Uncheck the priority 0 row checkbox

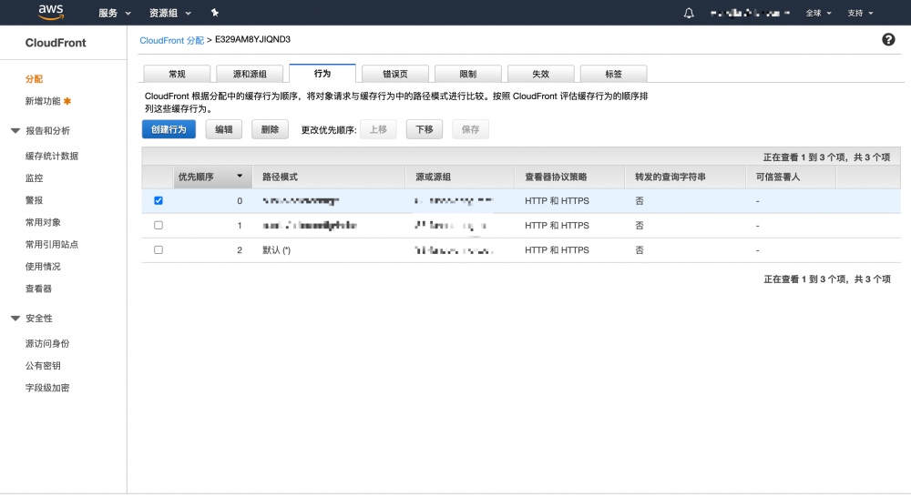click(158, 200)
